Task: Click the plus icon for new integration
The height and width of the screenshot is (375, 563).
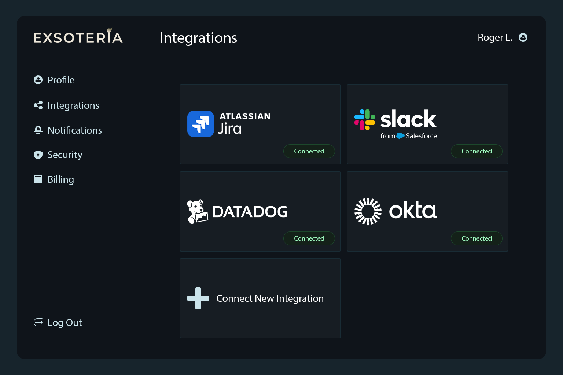Action: click(198, 298)
